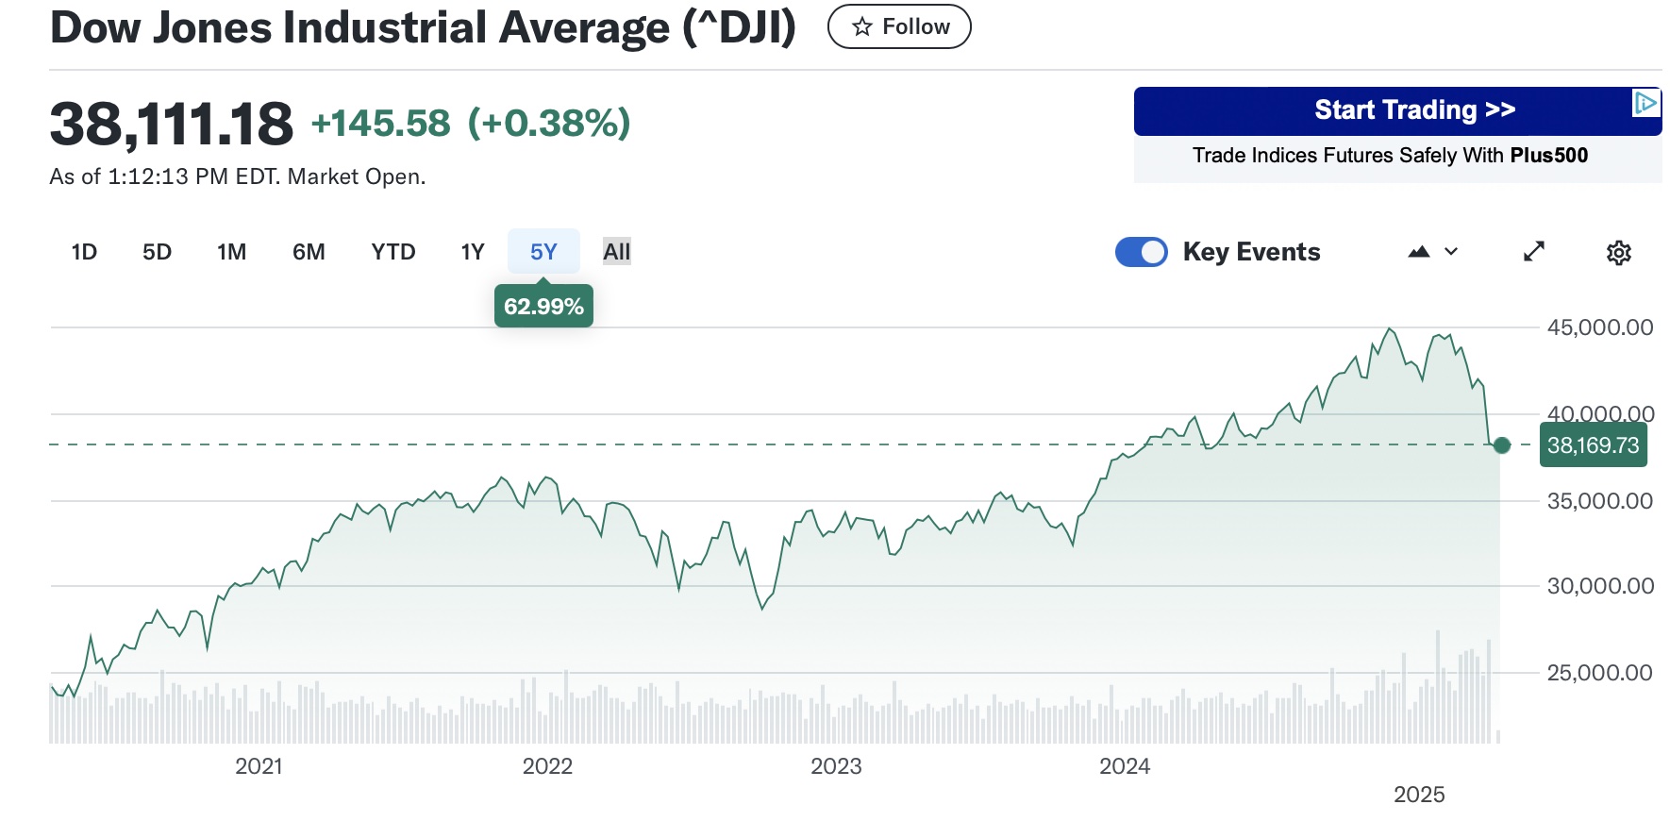Screen dimensions: 1670x838
Task: Toggle the Key Events switch
Action: coord(1141,252)
